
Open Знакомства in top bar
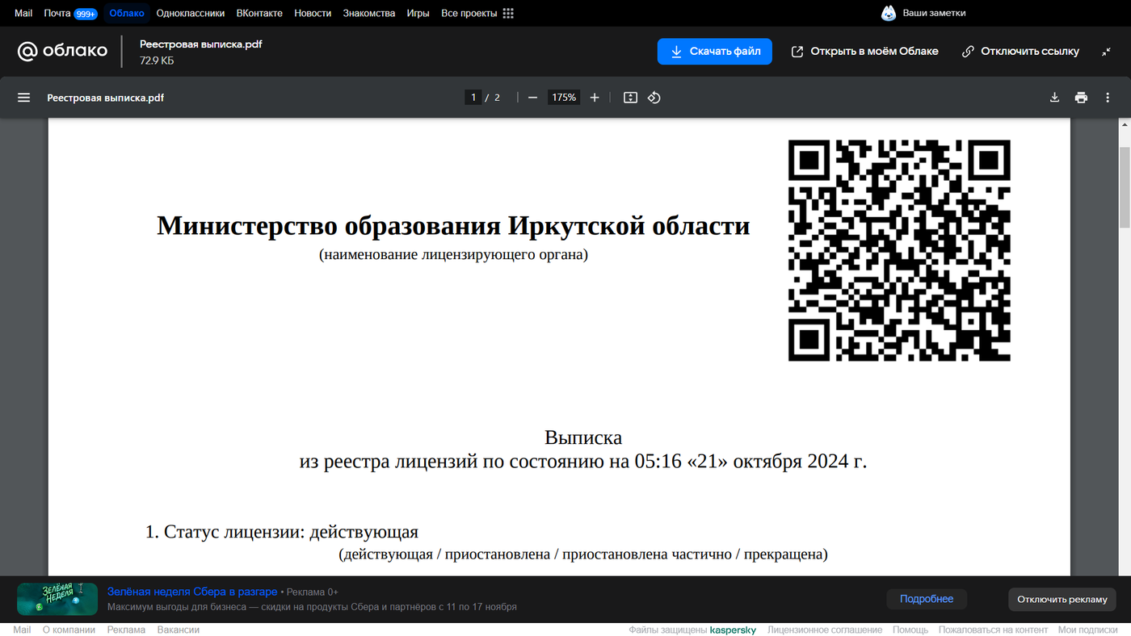[369, 13]
